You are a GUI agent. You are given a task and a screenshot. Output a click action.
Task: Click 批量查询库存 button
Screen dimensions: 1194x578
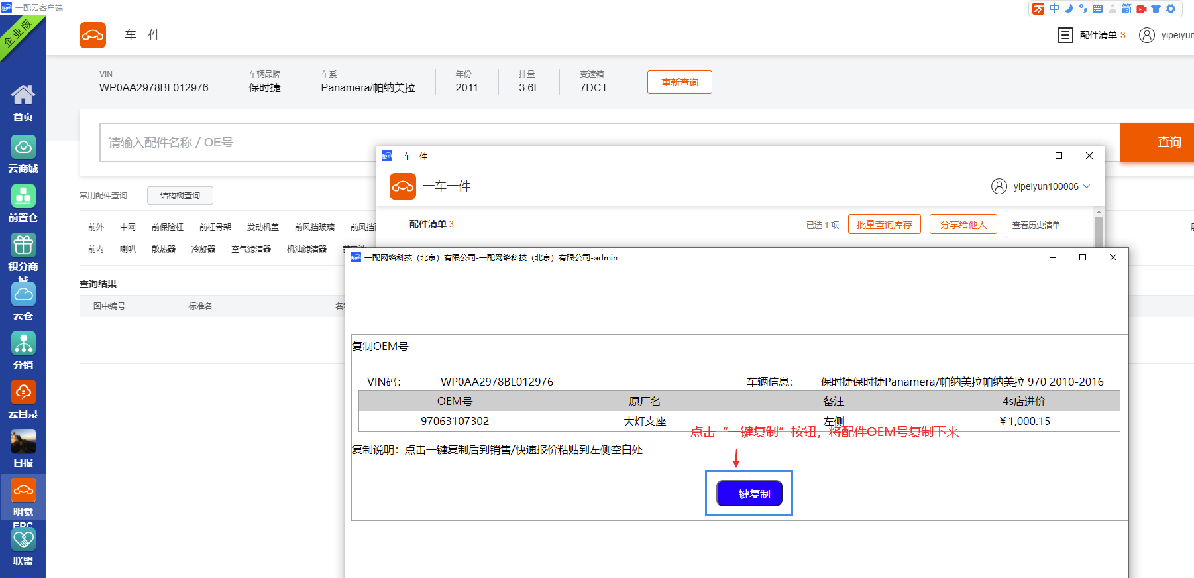pyautogui.click(x=885, y=225)
